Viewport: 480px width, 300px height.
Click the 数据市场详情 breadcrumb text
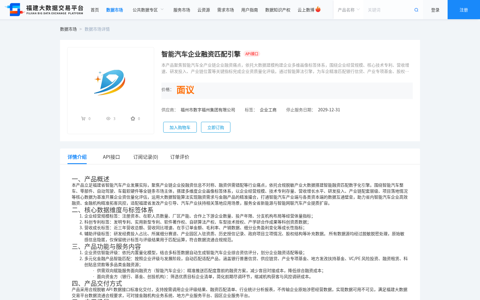tap(97, 29)
